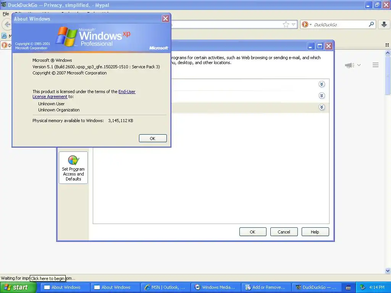391x293 pixels.
Task: Click the browser scrollbar down arrow
Action: click(388, 270)
